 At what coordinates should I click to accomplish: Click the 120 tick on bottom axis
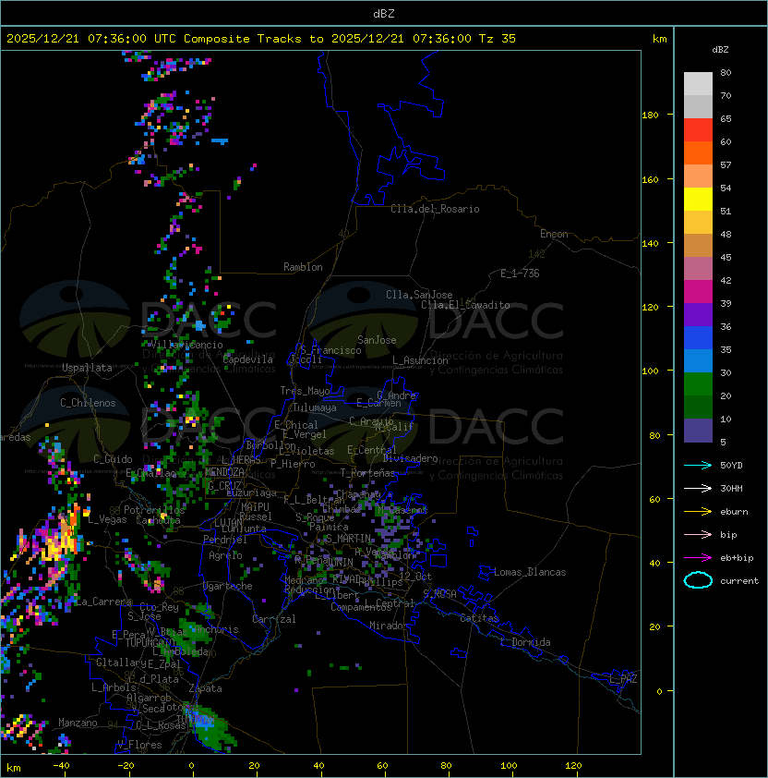573,766
